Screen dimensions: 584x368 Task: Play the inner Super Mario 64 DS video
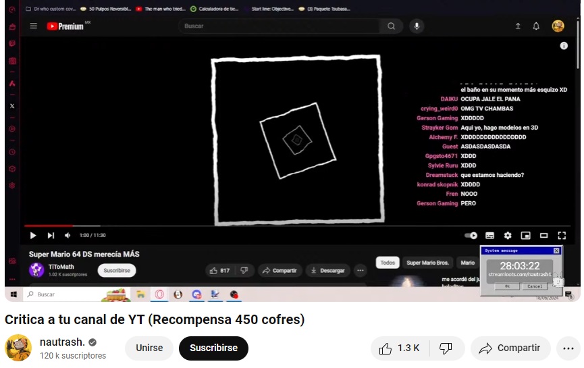click(x=33, y=236)
